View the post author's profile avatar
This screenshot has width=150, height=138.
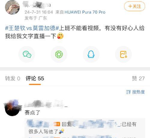tap(12, 7)
